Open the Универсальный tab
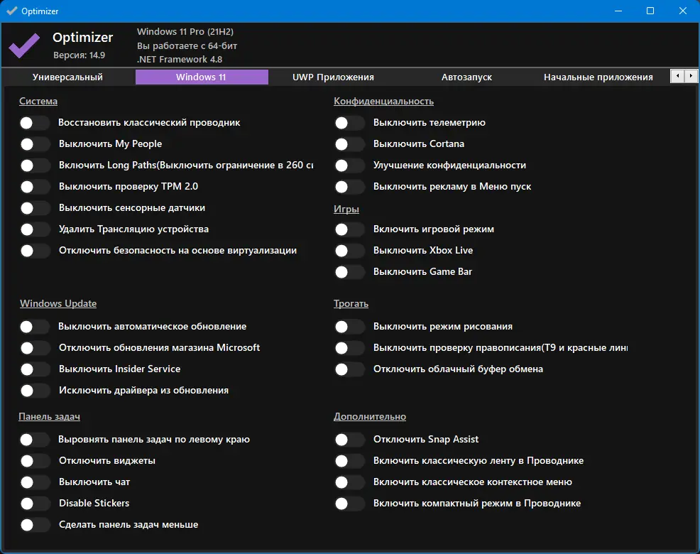Image resolution: width=700 pixels, height=554 pixels. coord(67,77)
